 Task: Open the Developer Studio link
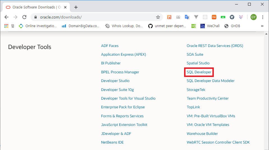pos(115,81)
